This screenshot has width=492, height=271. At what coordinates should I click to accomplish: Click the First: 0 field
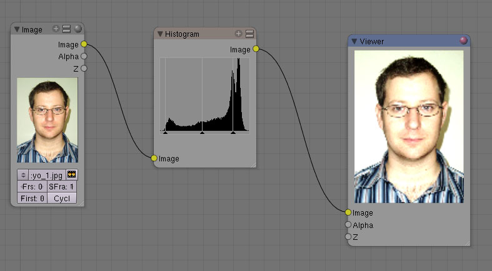point(32,198)
